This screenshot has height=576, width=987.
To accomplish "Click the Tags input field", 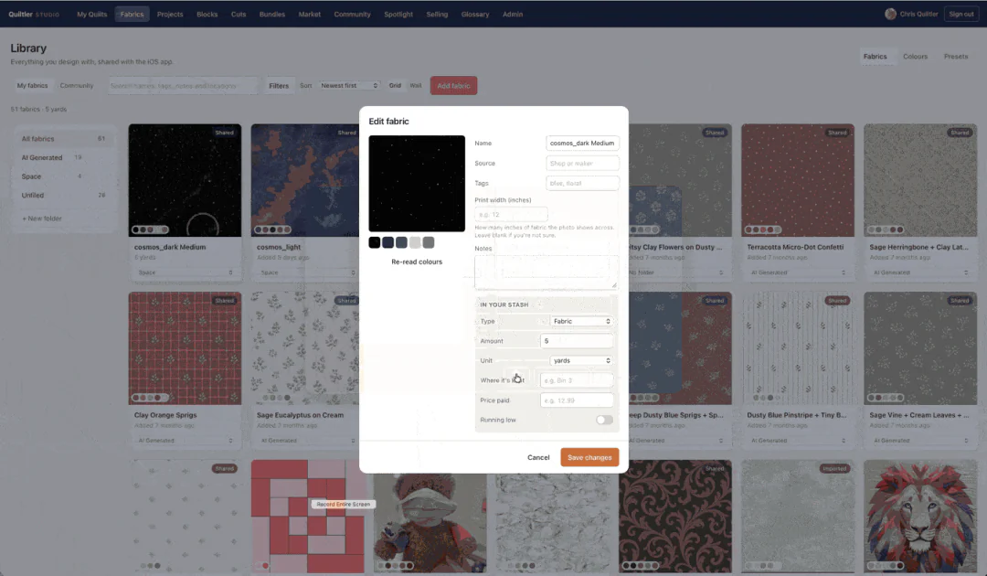I will tap(582, 183).
